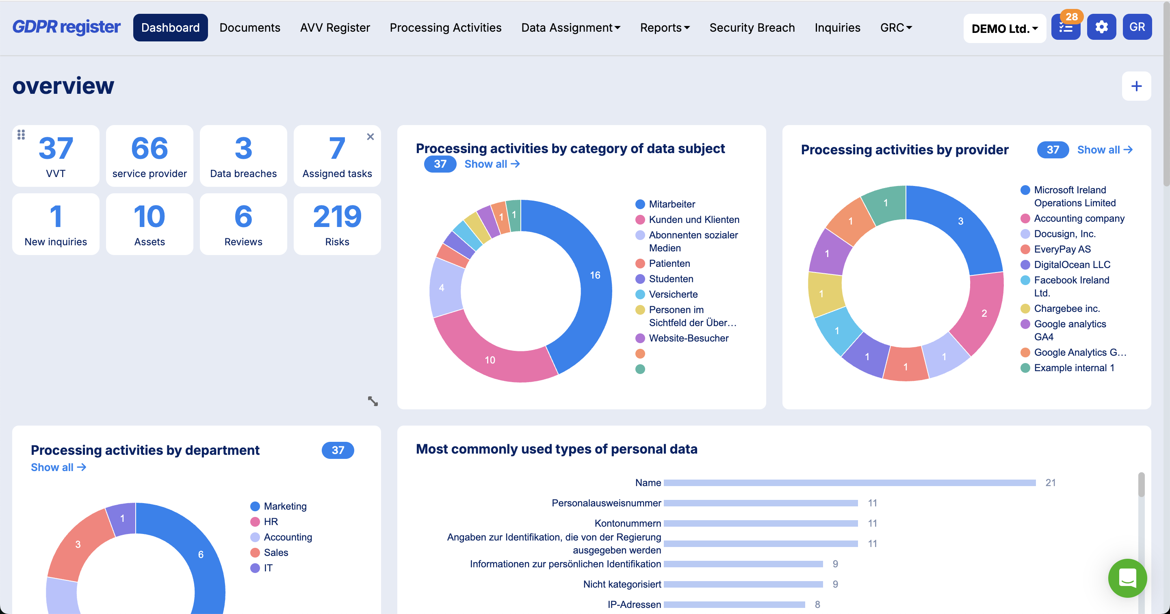This screenshot has height=614, width=1170.
Task: Toggle Mitarbeiter legend entry
Action: pyautogui.click(x=665, y=204)
